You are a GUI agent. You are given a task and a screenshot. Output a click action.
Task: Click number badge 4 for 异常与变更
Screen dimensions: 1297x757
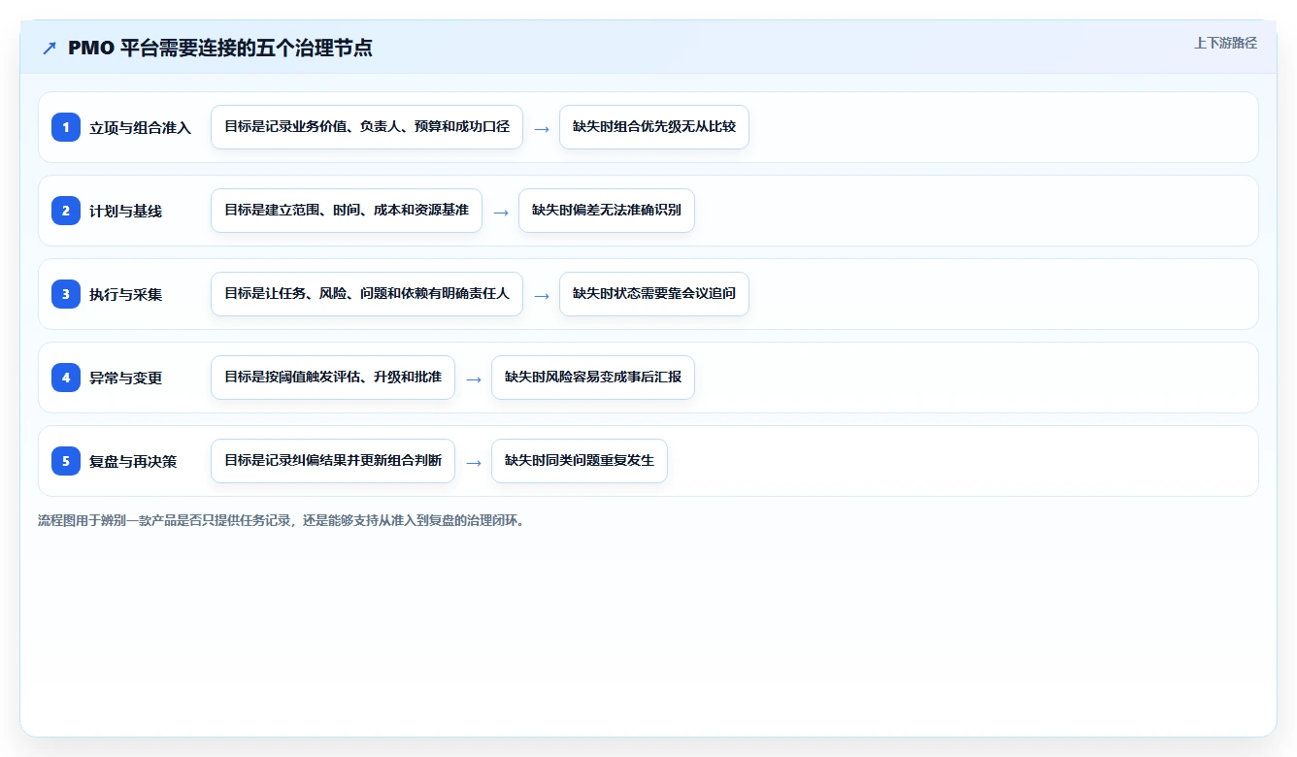click(66, 378)
